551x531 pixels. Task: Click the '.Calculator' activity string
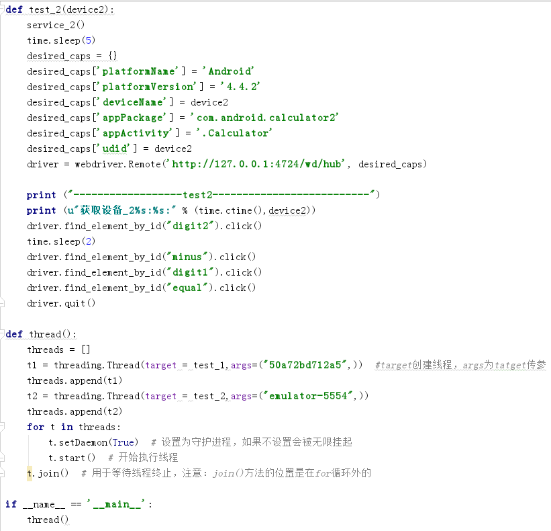pyautogui.click(x=234, y=133)
